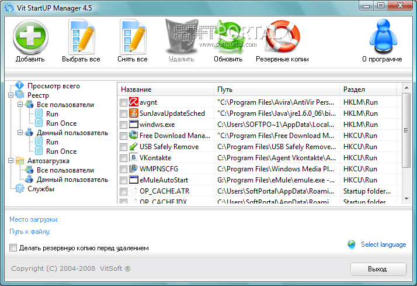
Task: Click the Vit StartUP Manager title bar icon
Action: (x=9, y=8)
